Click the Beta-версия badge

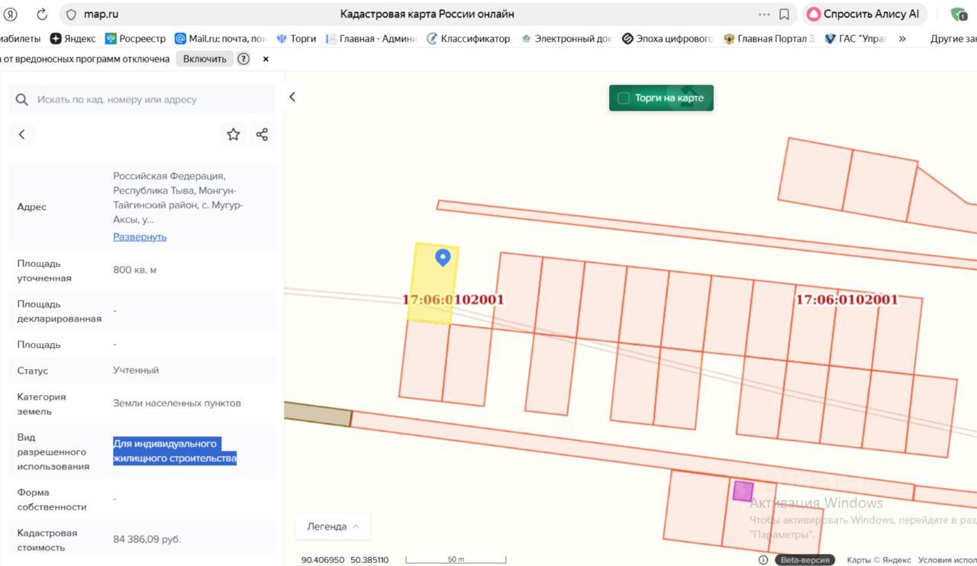805,560
